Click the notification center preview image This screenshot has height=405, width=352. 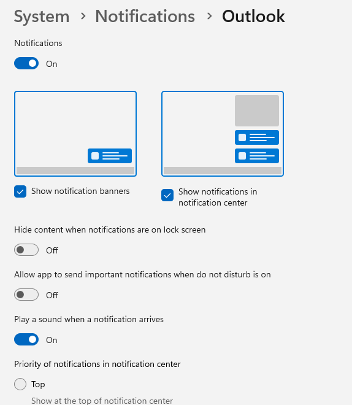[223, 134]
